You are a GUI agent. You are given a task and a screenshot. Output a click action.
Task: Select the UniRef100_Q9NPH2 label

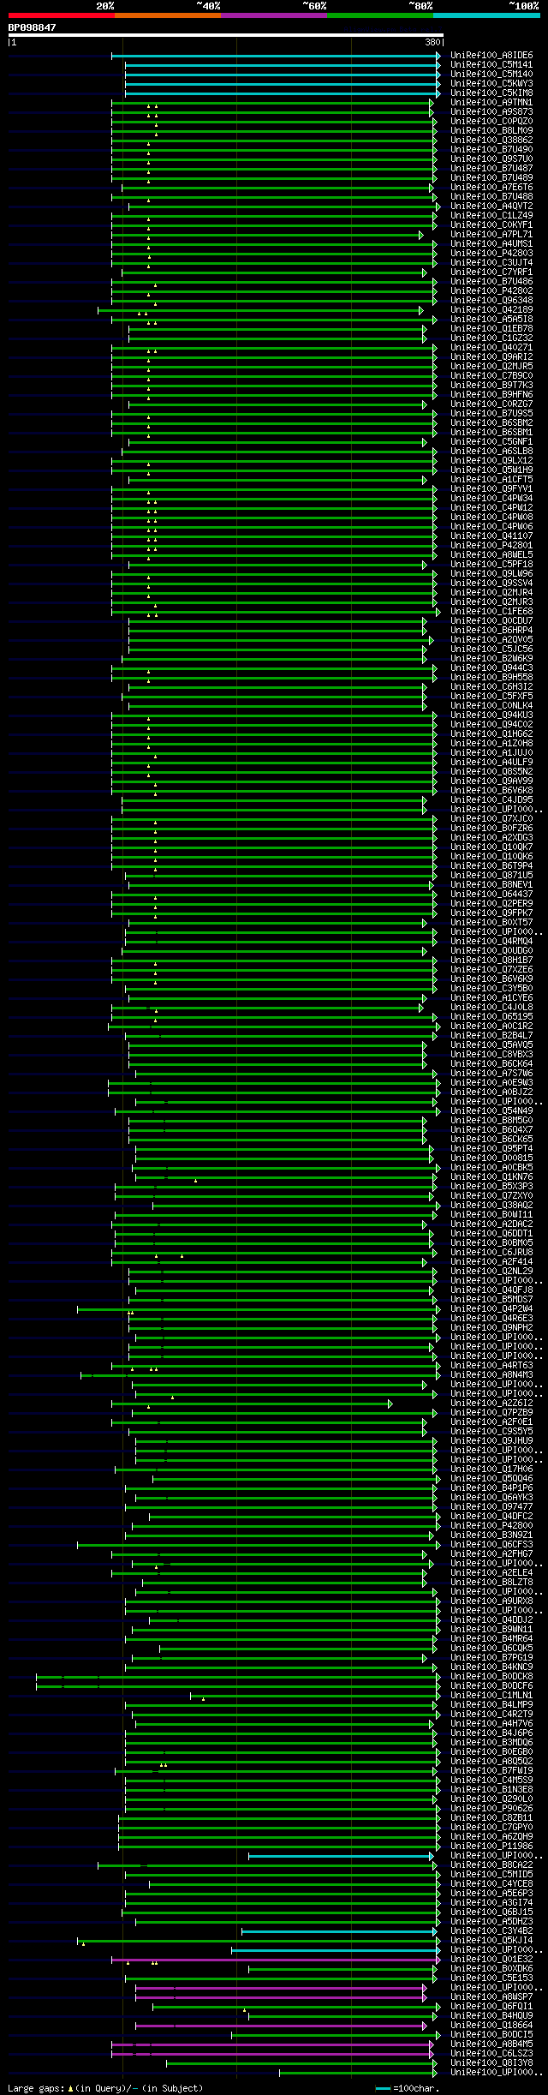coord(491,1328)
